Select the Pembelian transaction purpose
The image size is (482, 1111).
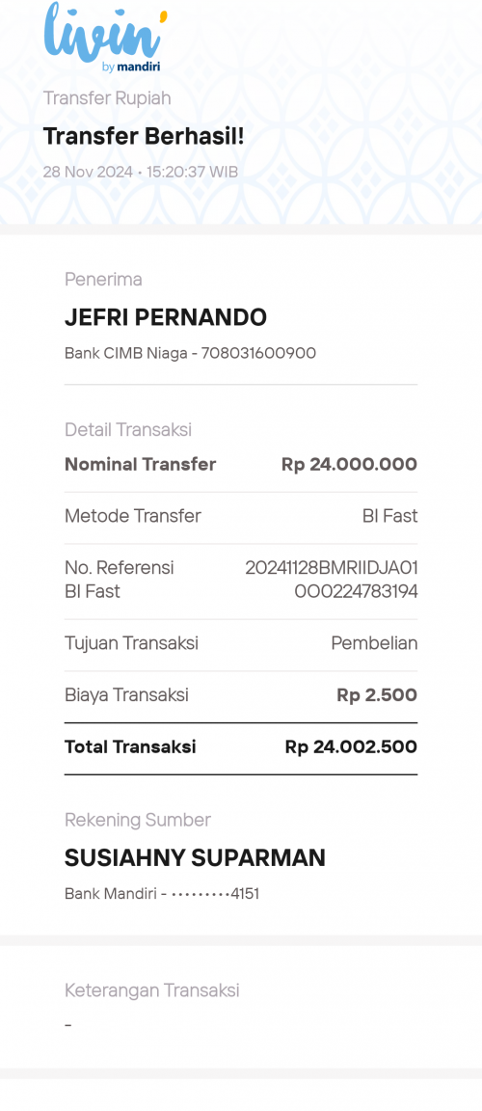[x=374, y=643]
